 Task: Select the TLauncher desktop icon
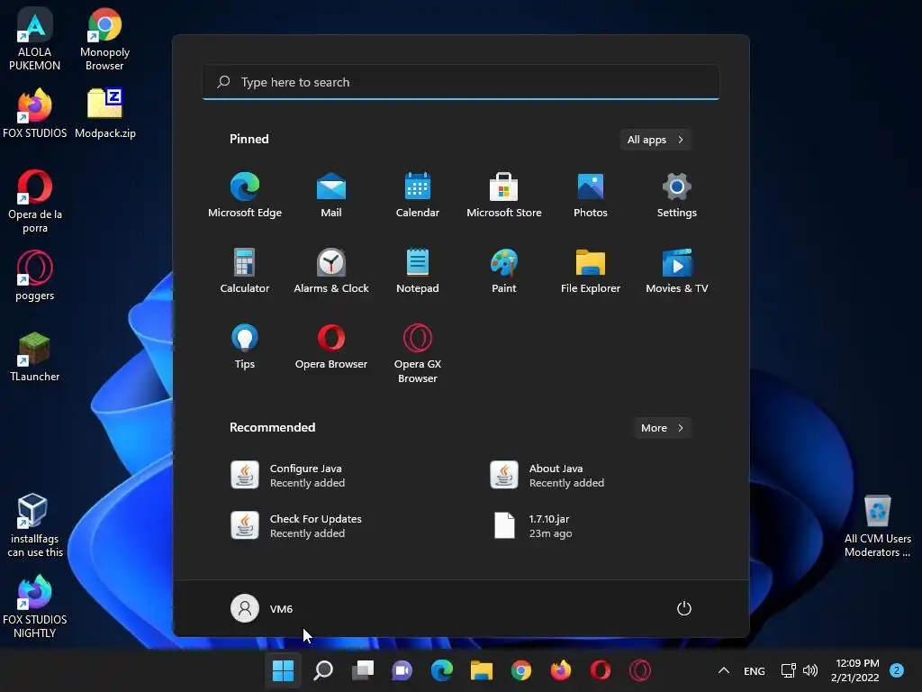[35, 357]
